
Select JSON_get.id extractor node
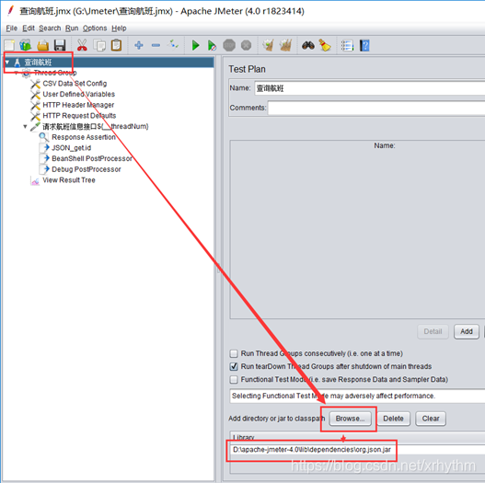click(71, 148)
